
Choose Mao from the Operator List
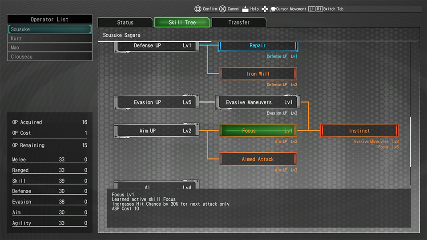point(50,48)
